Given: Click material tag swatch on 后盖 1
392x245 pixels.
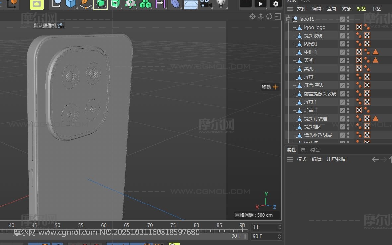Looking at the screenshot, I should click(359, 110).
